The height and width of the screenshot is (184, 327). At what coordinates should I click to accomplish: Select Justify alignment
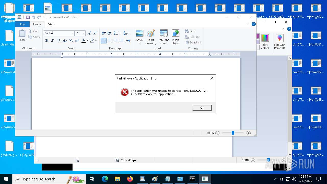tap(122, 41)
